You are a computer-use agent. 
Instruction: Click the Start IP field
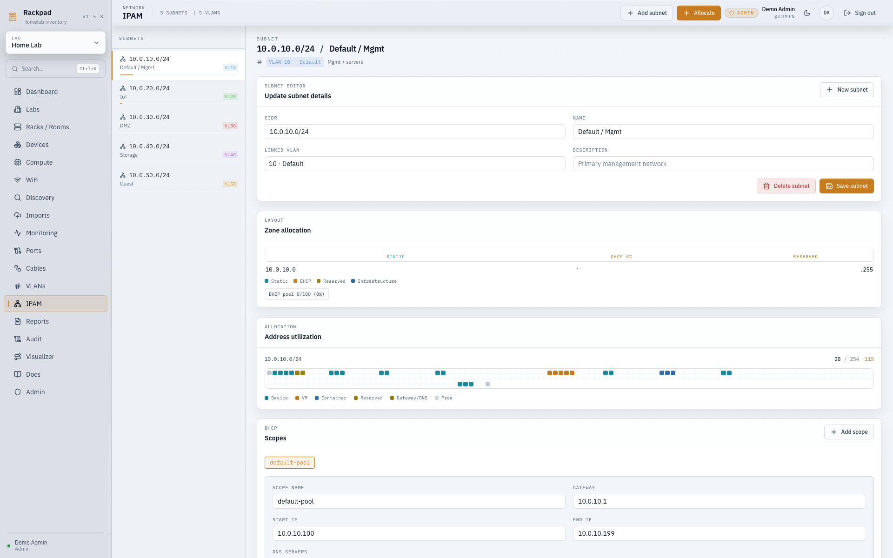coord(419,533)
